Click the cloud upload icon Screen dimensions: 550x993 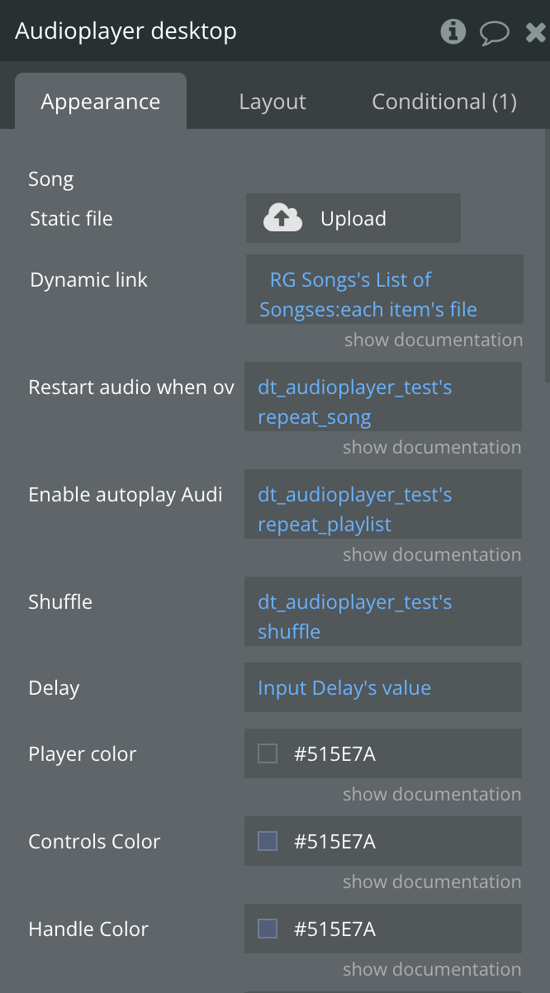coord(282,218)
